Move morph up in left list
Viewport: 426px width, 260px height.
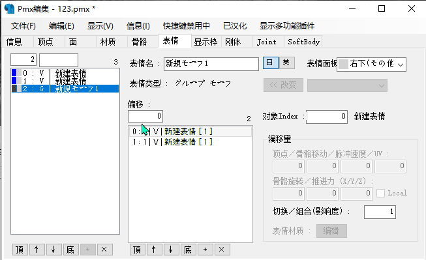point(37,250)
